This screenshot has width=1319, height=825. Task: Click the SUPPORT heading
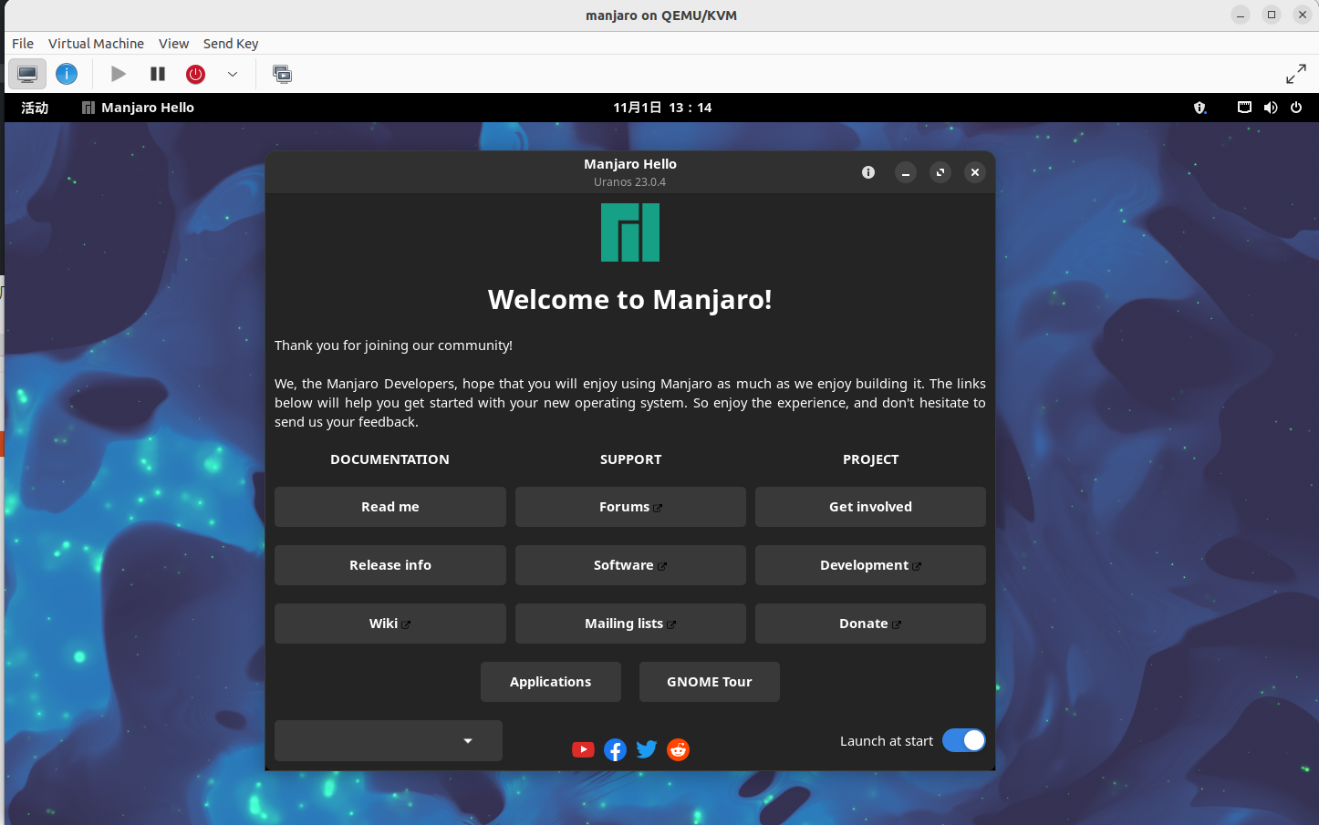630,459
